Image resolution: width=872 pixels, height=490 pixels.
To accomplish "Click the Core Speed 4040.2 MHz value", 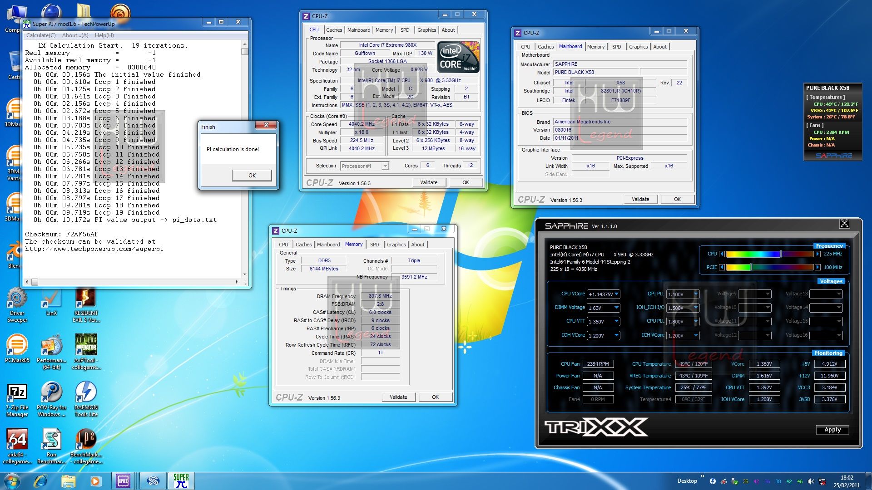I will [x=362, y=124].
